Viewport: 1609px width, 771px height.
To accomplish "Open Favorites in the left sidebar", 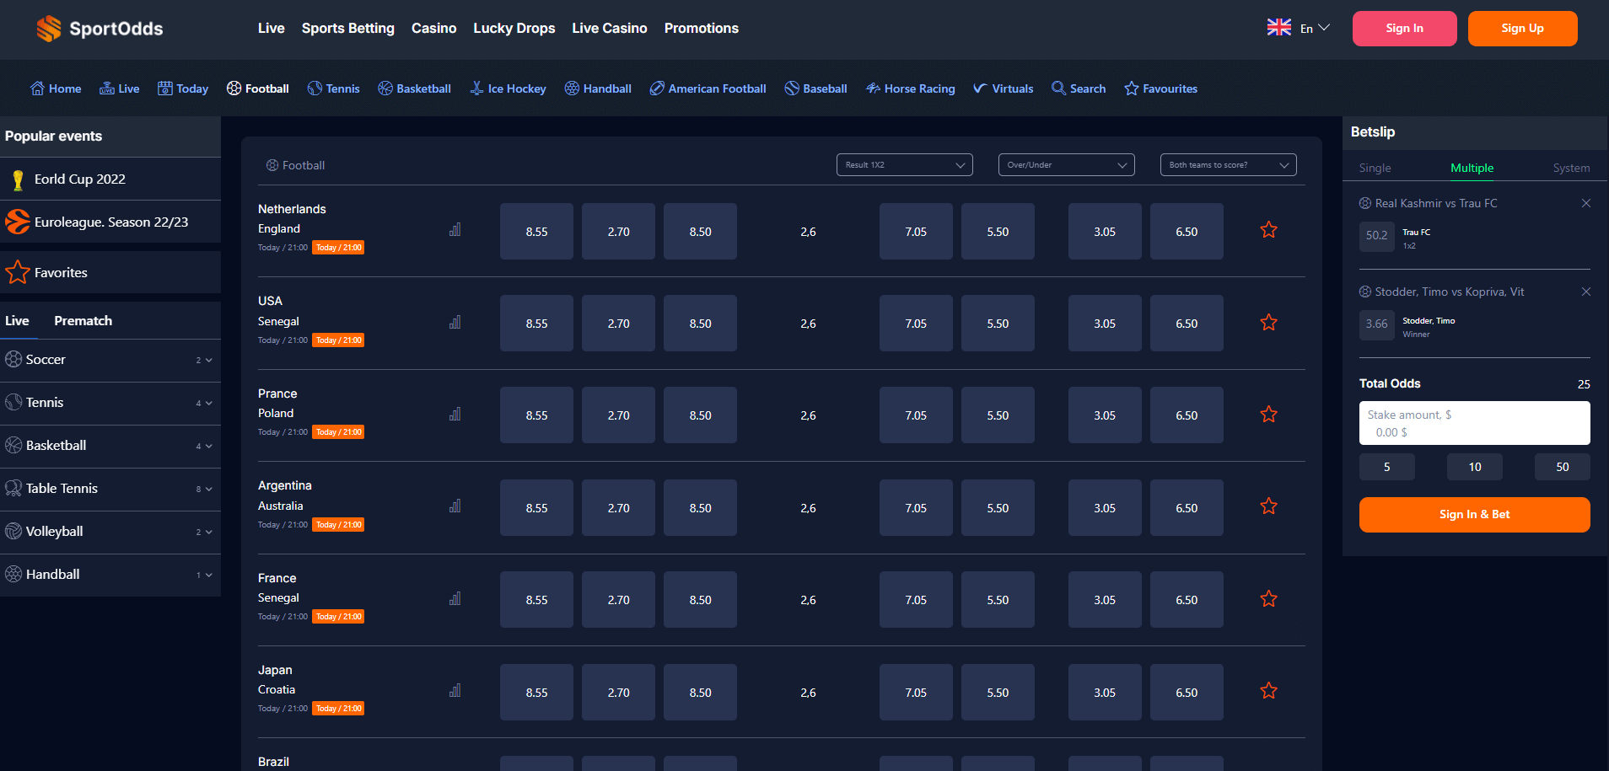I will [x=110, y=272].
